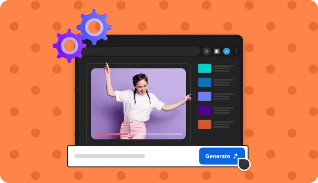Click the blue Generate button

[x=222, y=156]
